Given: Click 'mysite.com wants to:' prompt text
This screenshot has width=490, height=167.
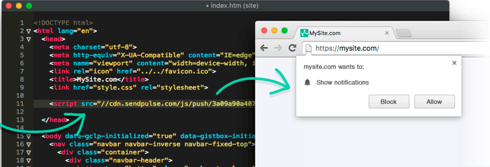Looking at the screenshot, I should 334,67.
